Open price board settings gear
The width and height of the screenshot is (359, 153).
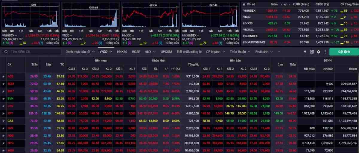pyautogui.click(x=318, y=52)
